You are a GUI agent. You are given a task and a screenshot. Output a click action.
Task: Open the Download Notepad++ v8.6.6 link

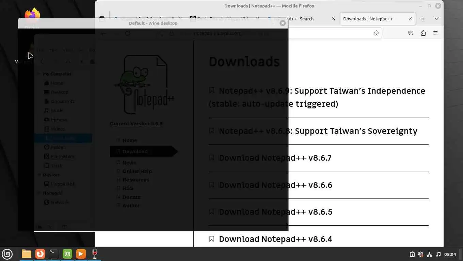coord(275,185)
